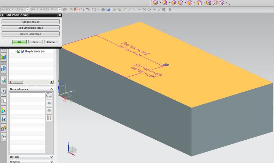Screen dimensions: 274x163
Task: Click the yellow cube with triangle icon
Action: pyautogui.click(x=165, y=3)
